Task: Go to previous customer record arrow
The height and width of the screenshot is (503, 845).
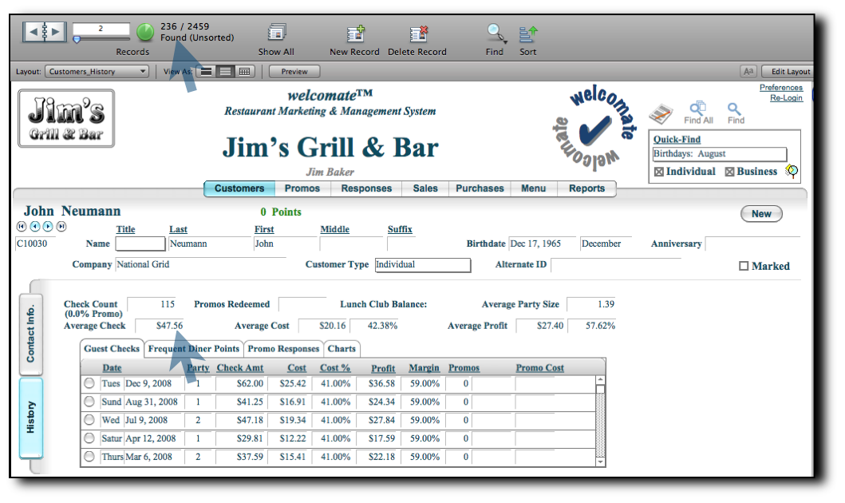Action: click(x=35, y=227)
